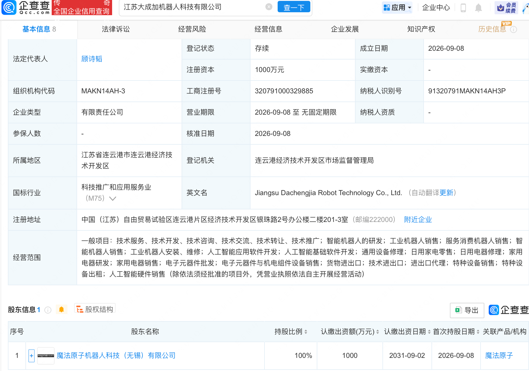Open the 魔法原子 related product link
Image resolution: width=529 pixels, height=371 pixels.
click(499, 356)
